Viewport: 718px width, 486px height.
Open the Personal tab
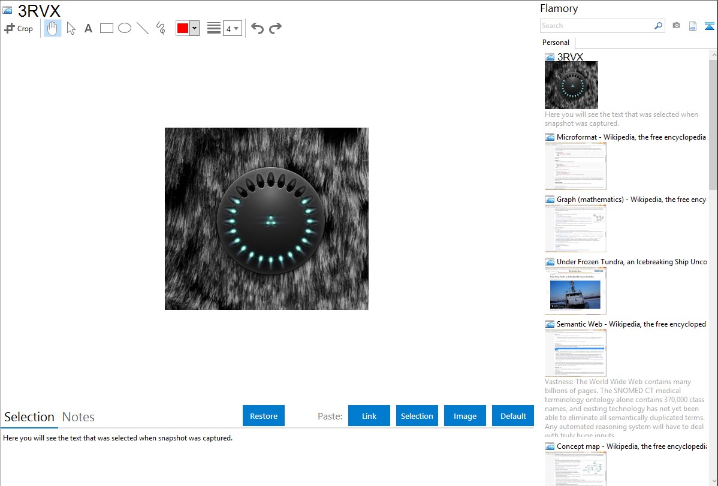pyautogui.click(x=556, y=43)
